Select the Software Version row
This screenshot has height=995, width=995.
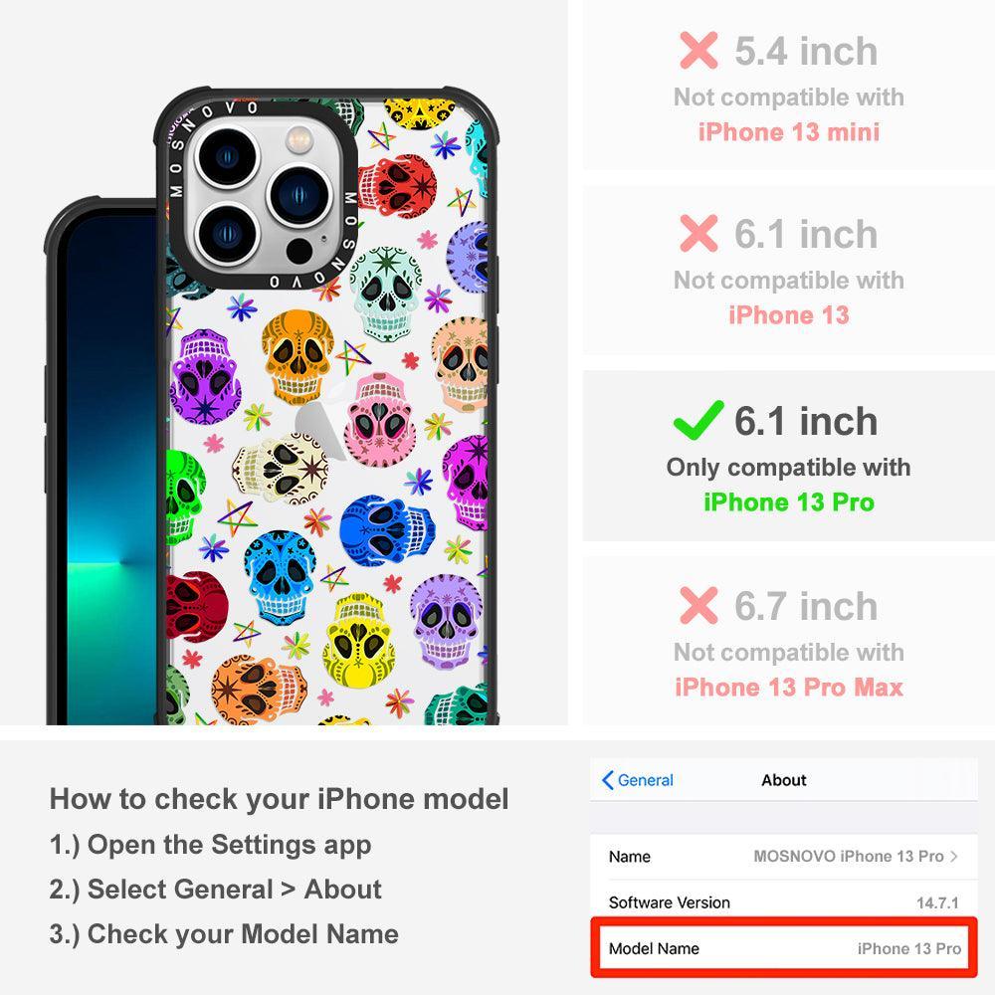coord(784,901)
